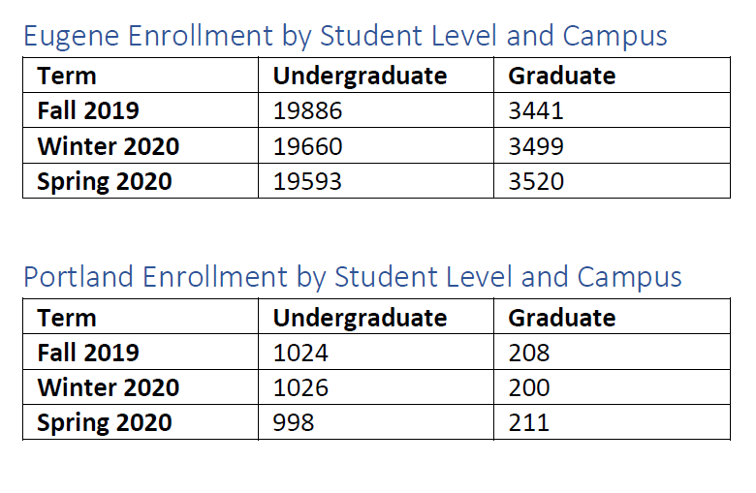Select the Graduate header in Portland table
Image resolution: width=756 pixels, height=493 pixels.
562,318
